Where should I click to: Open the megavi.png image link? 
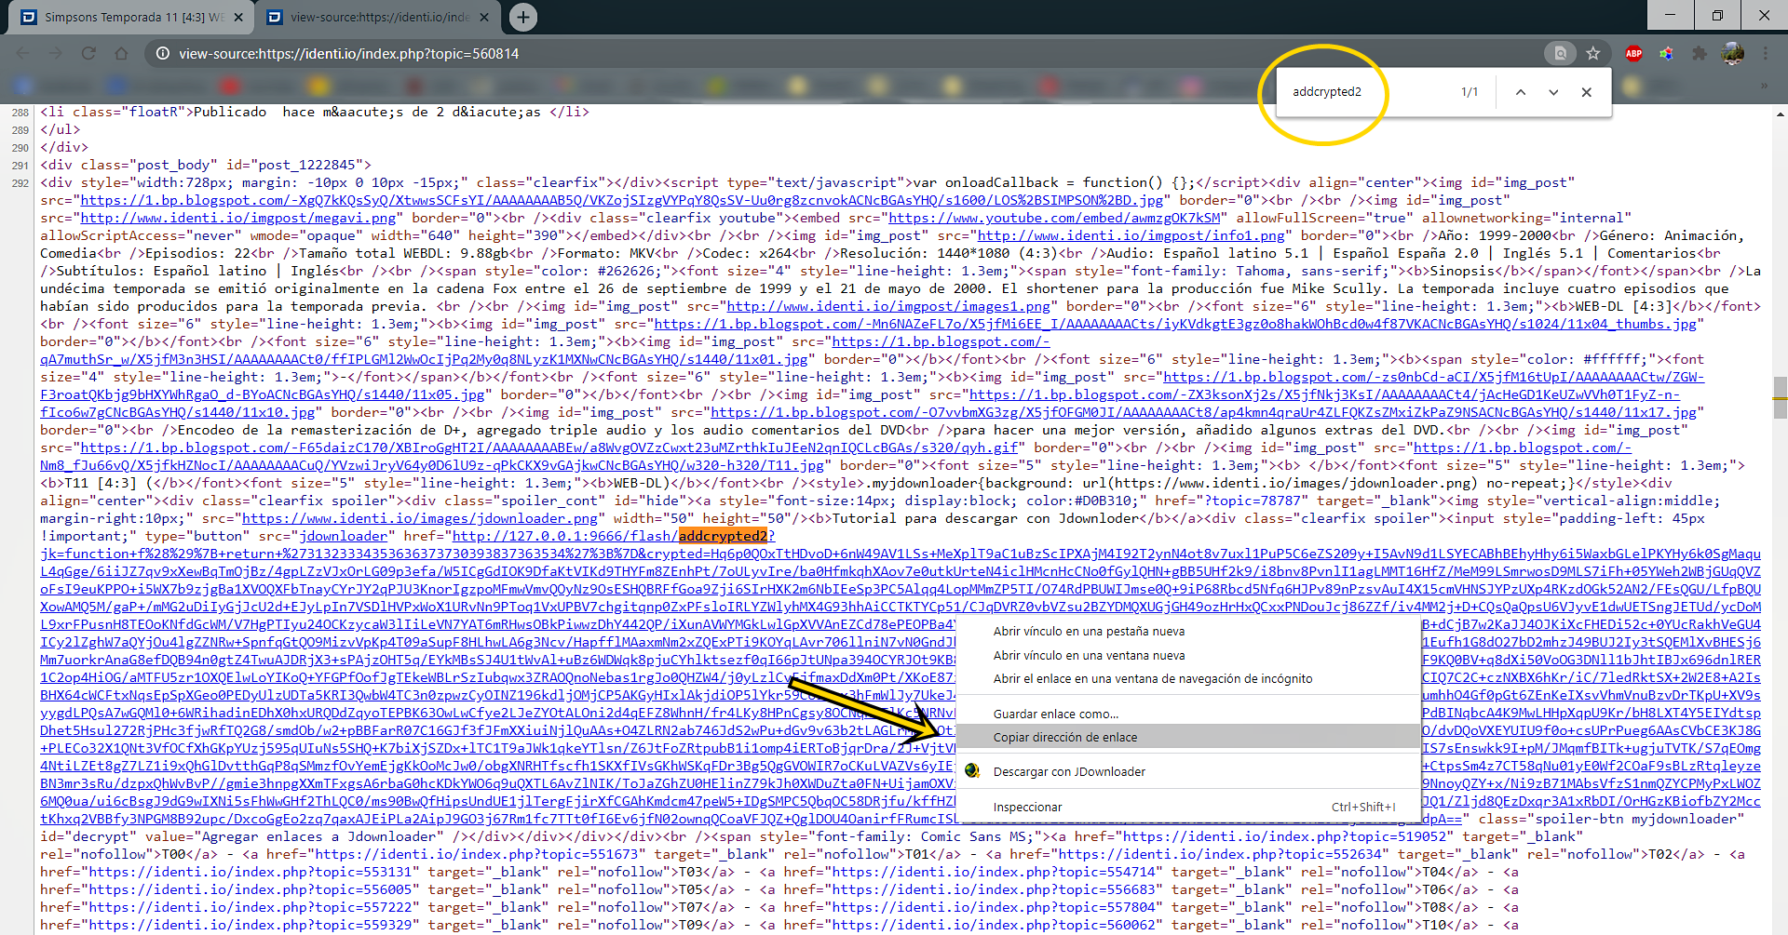point(238,218)
